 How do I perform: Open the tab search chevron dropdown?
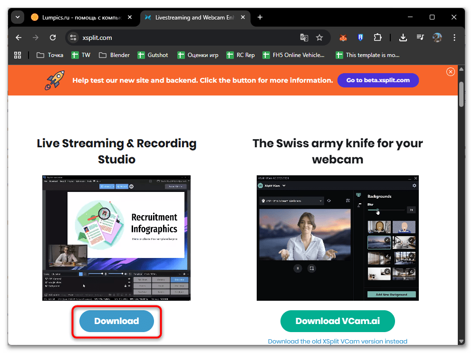coord(18,17)
